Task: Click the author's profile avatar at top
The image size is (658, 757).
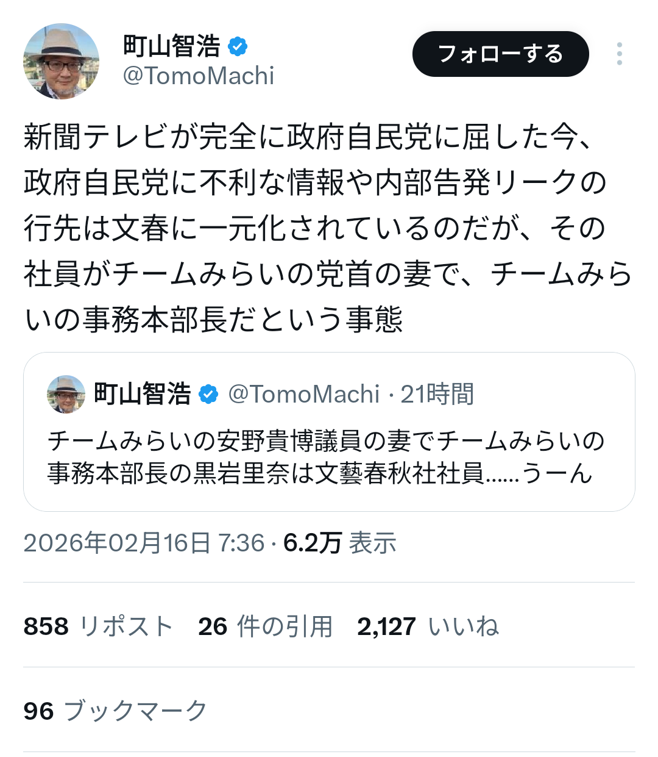Action: pyautogui.click(x=61, y=61)
